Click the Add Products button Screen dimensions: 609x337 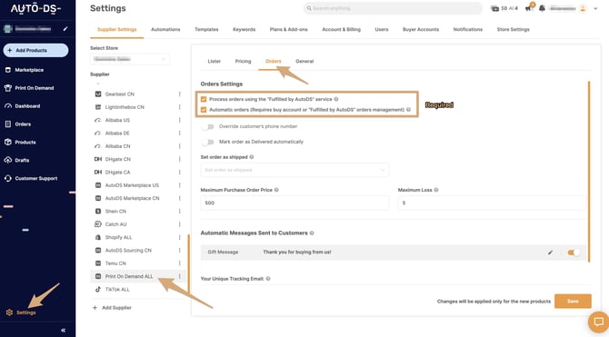pos(35,51)
